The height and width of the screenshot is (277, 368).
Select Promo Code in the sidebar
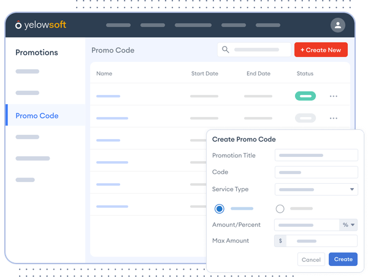tap(45, 115)
